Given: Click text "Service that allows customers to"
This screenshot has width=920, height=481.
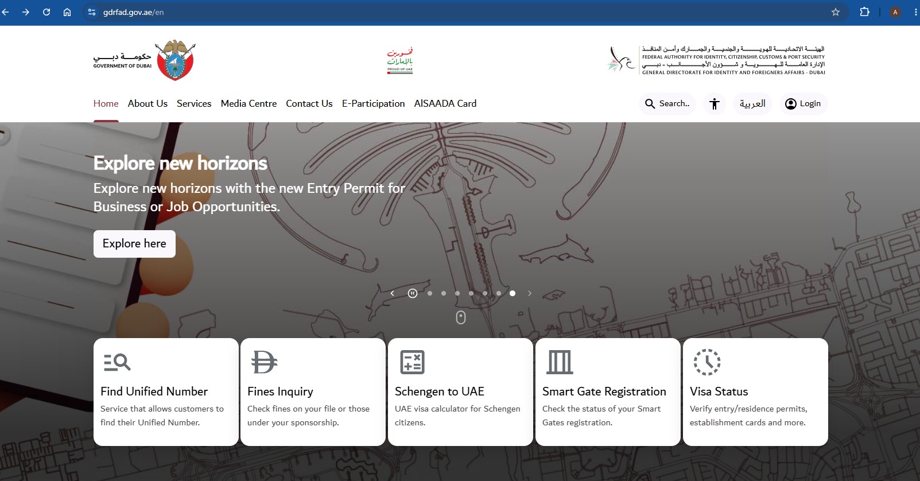Looking at the screenshot, I should [162, 409].
